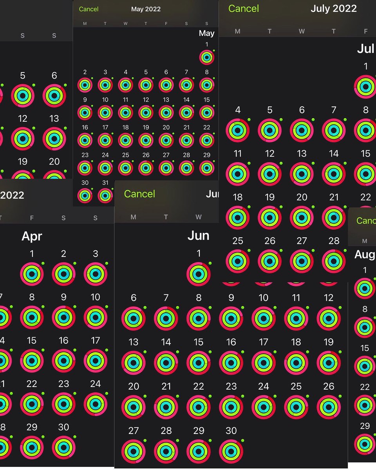Open activity rings for June 1
Image resolution: width=376 pixels, height=470 pixels.
pos(199,274)
